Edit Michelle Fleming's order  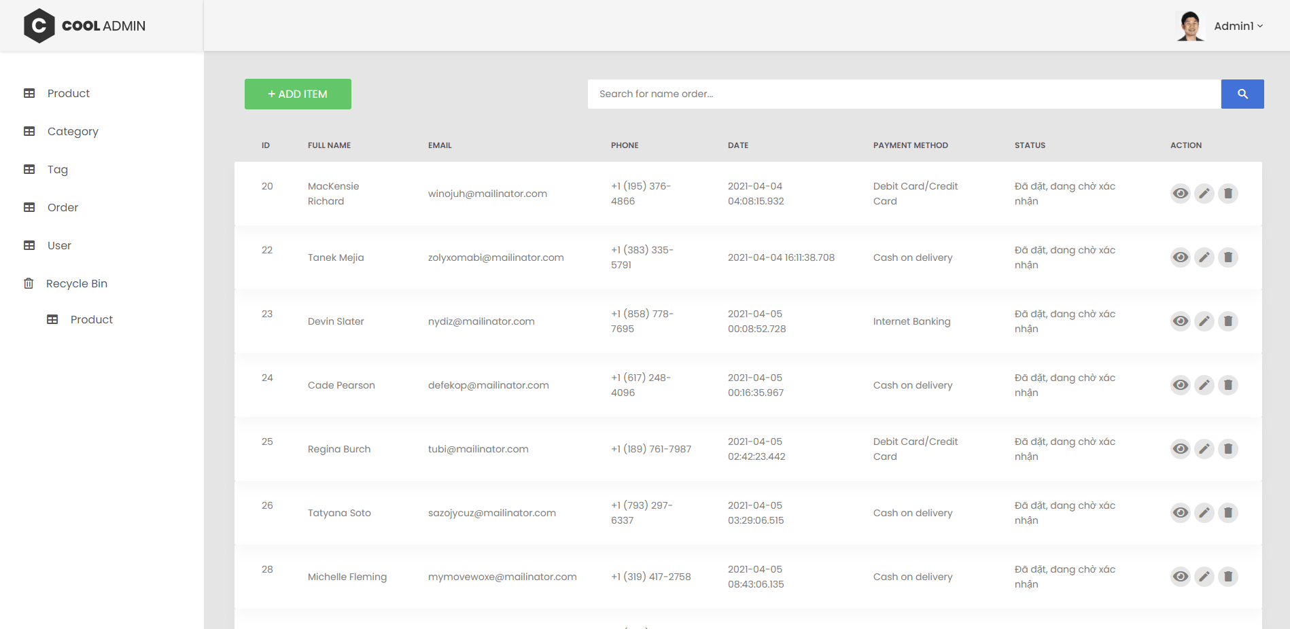[1204, 577]
